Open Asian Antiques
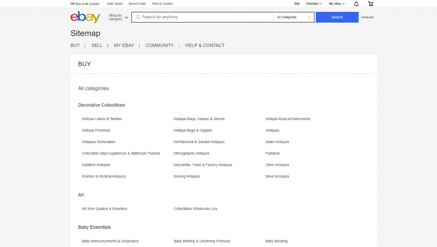This screenshot has width=437, height=247. point(277,142)
